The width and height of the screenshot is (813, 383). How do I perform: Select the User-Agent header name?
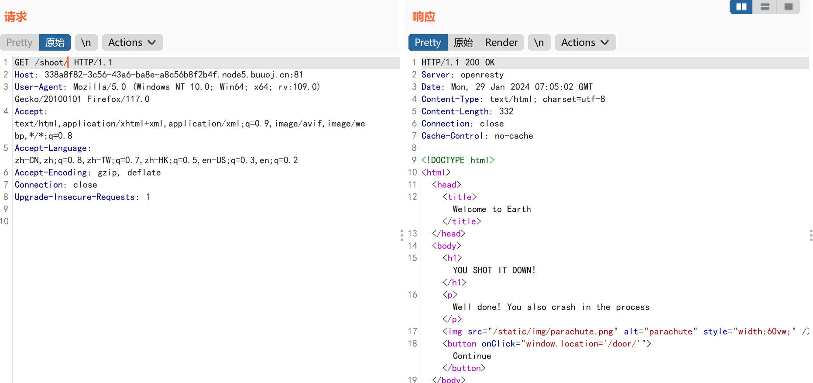point(38,87)
